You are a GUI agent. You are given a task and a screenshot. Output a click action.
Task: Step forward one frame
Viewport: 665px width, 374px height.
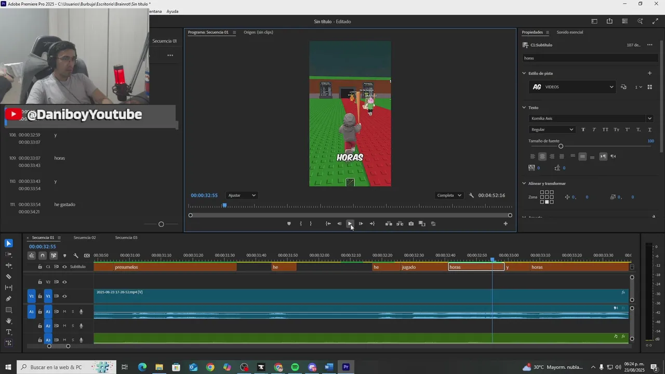click(361, 224)
